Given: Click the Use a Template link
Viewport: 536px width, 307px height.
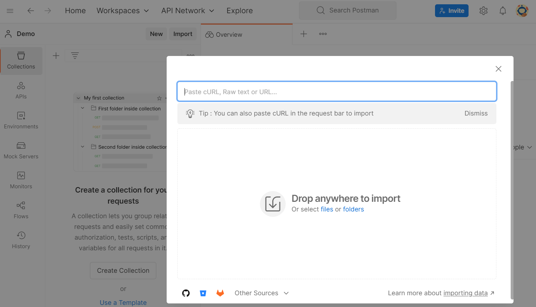Looking at the screenshot, I should click(x=123, y=302).
